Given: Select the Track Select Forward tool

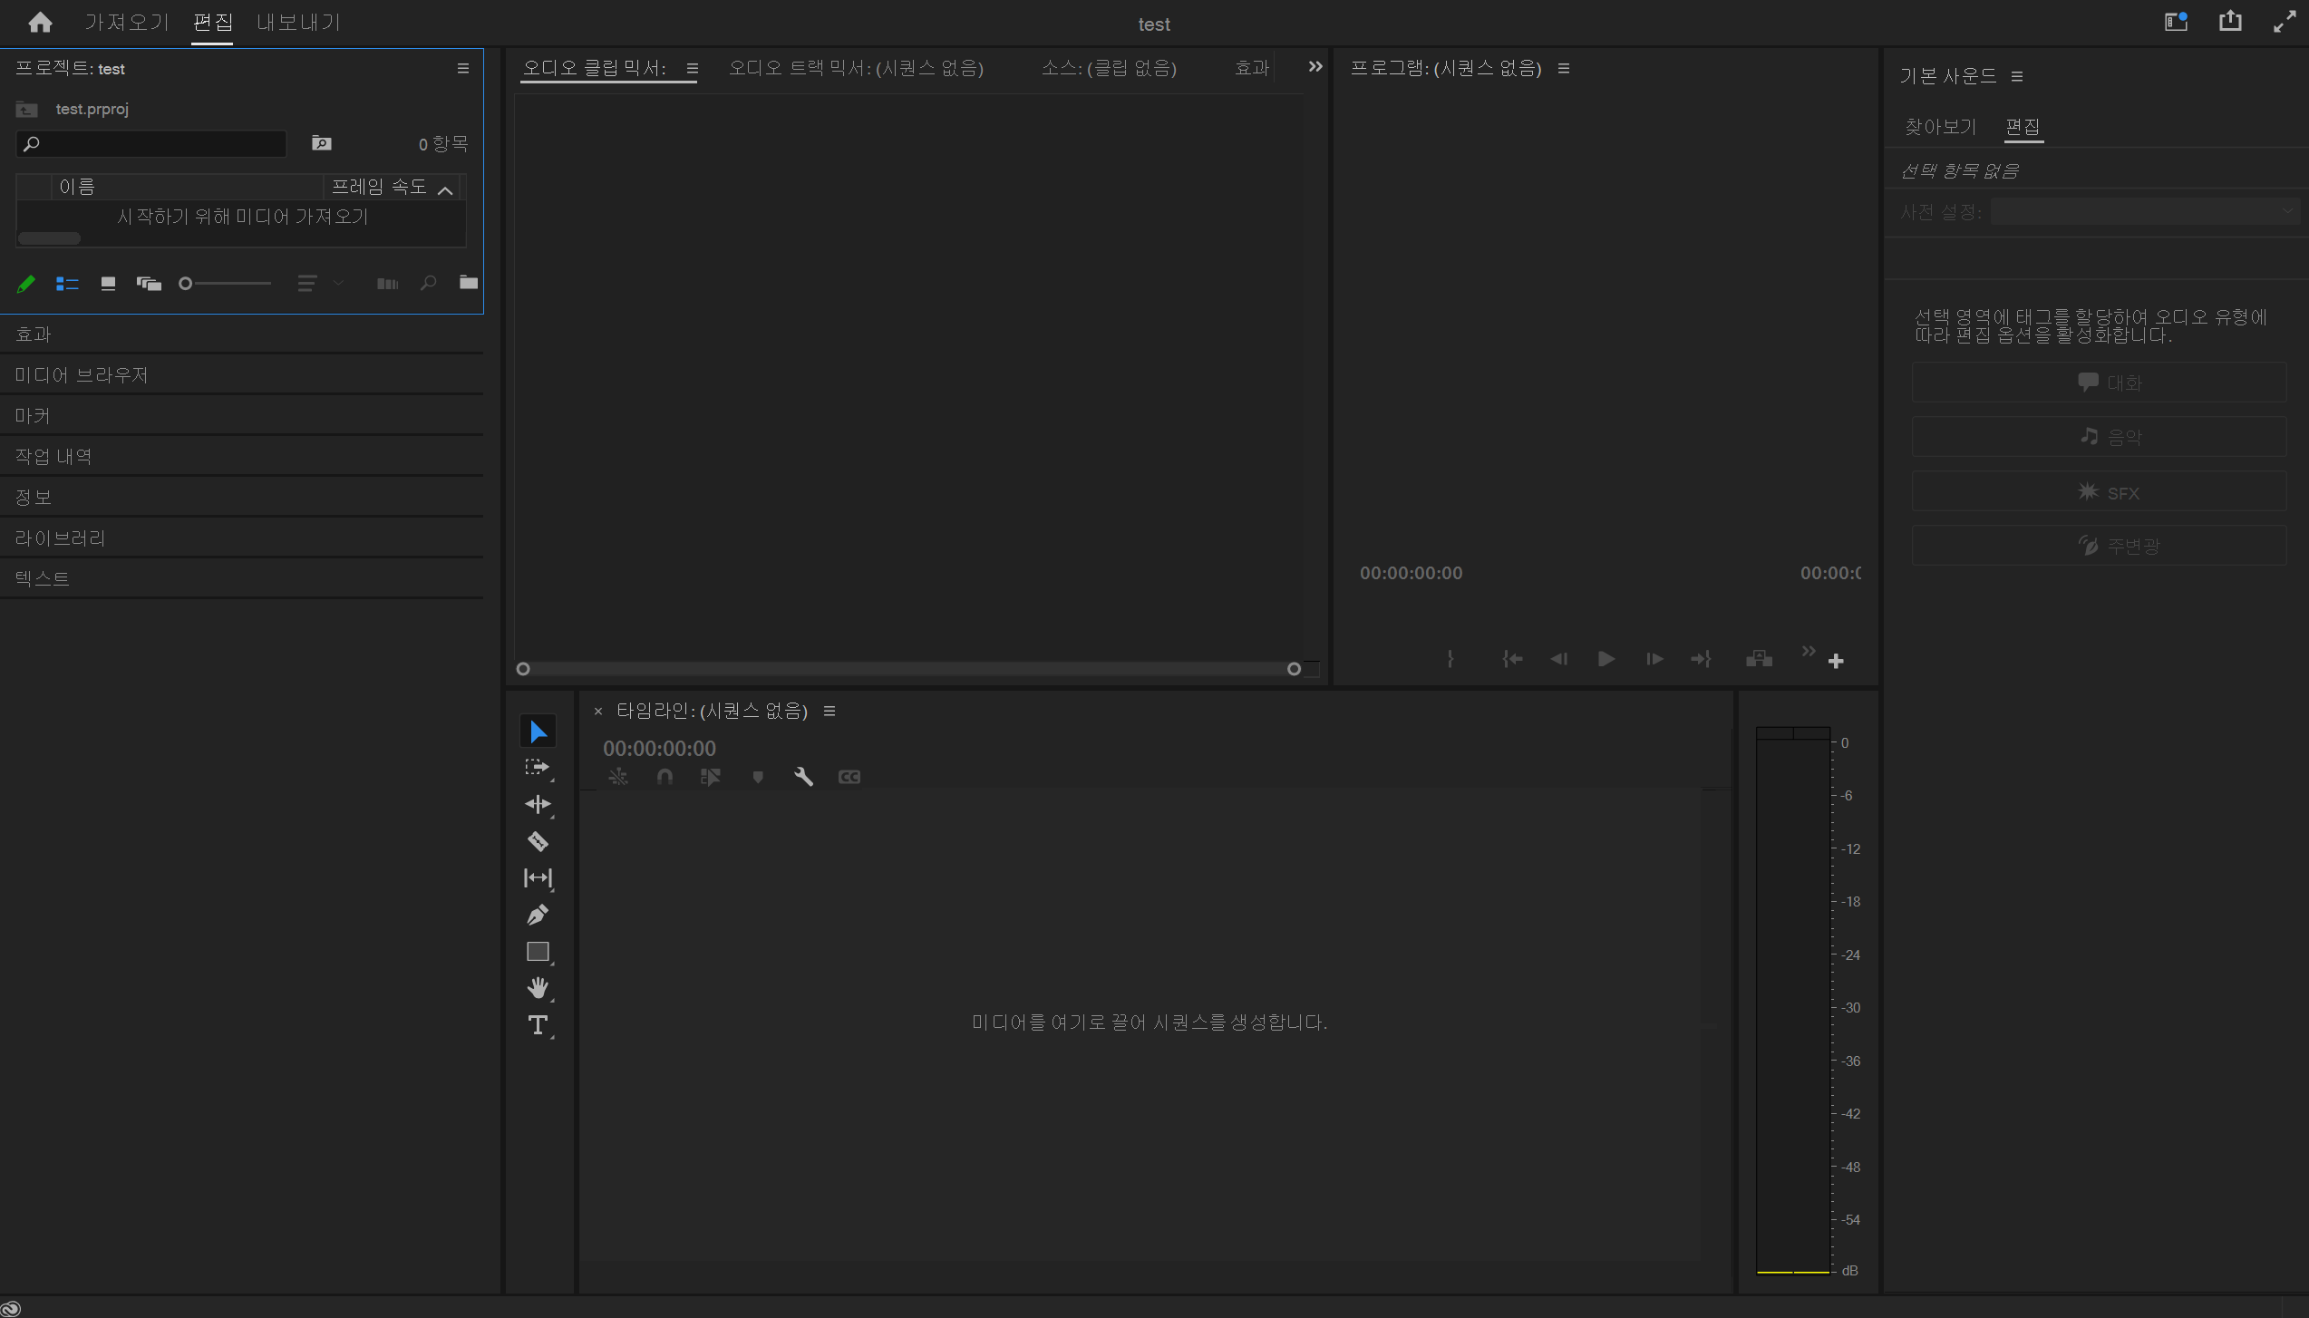Looking at the screenshot, I should (x=538, y=768).
